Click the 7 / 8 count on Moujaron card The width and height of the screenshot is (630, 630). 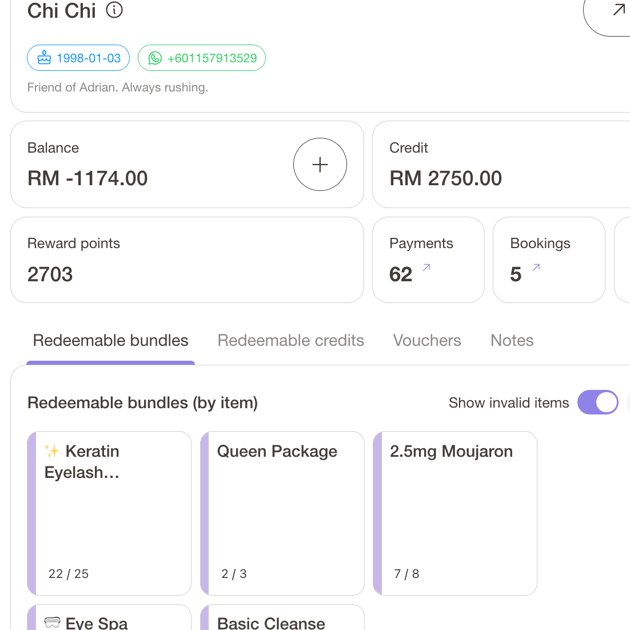(406, 574)
